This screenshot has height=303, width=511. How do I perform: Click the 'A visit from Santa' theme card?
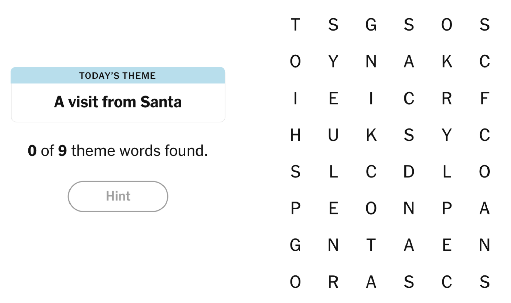[118, 95]
